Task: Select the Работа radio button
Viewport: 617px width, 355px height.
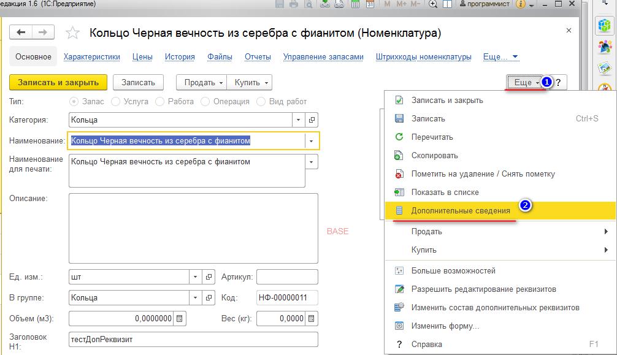Action: [160, 101]
